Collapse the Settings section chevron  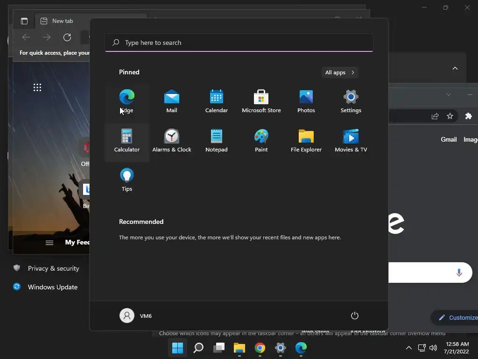(x=455, y=68)
